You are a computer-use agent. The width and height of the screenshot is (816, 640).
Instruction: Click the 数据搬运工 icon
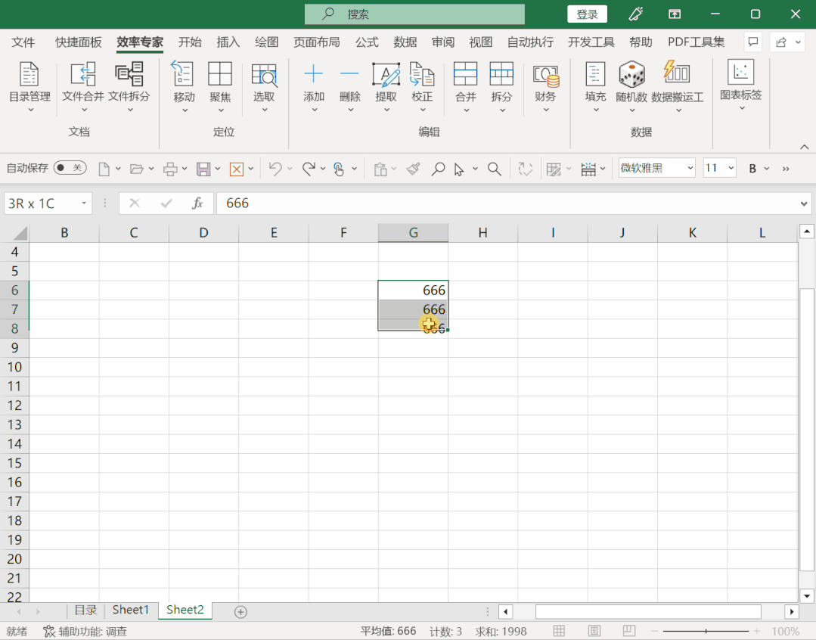point(677,75)
